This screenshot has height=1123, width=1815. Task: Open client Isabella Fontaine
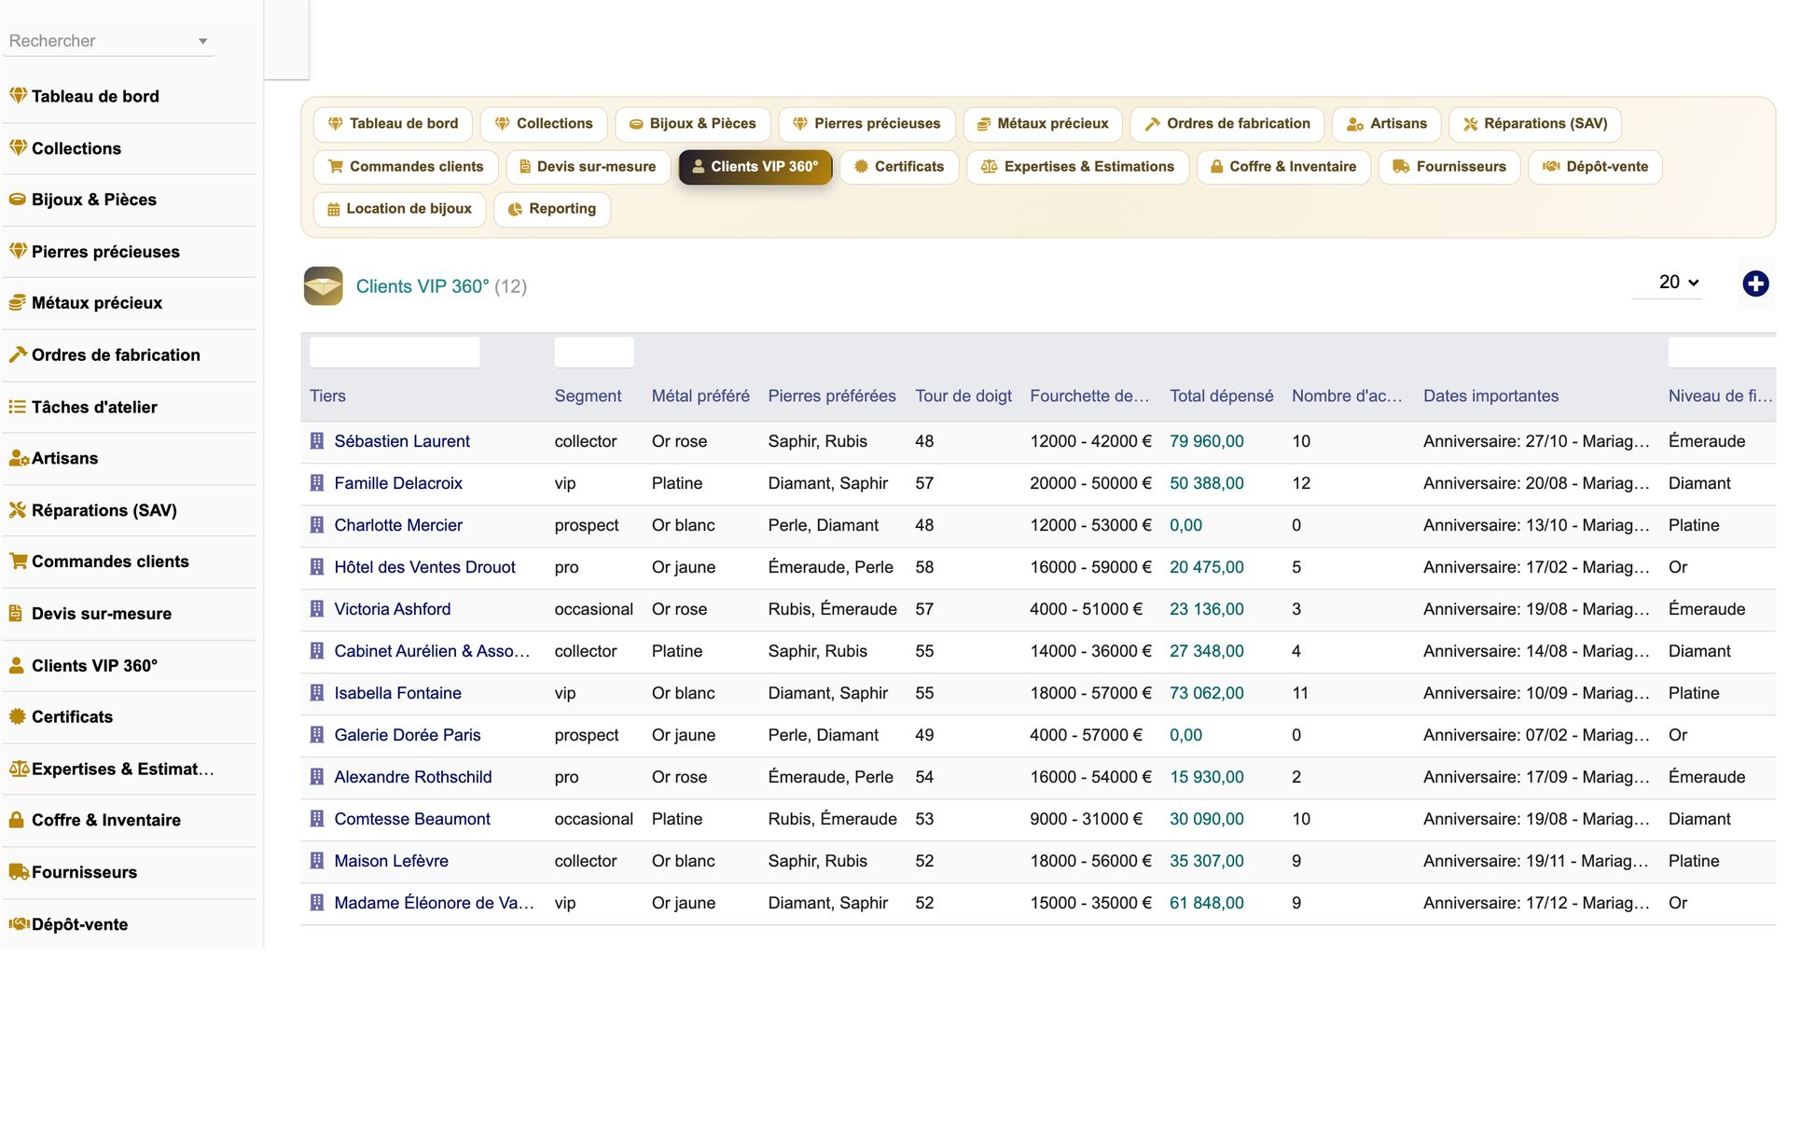point(397,693)
